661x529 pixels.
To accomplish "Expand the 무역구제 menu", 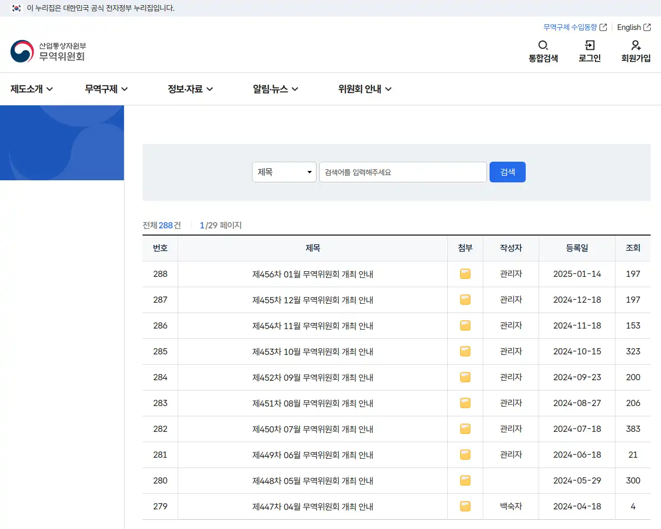I will (x=106, y=89).
